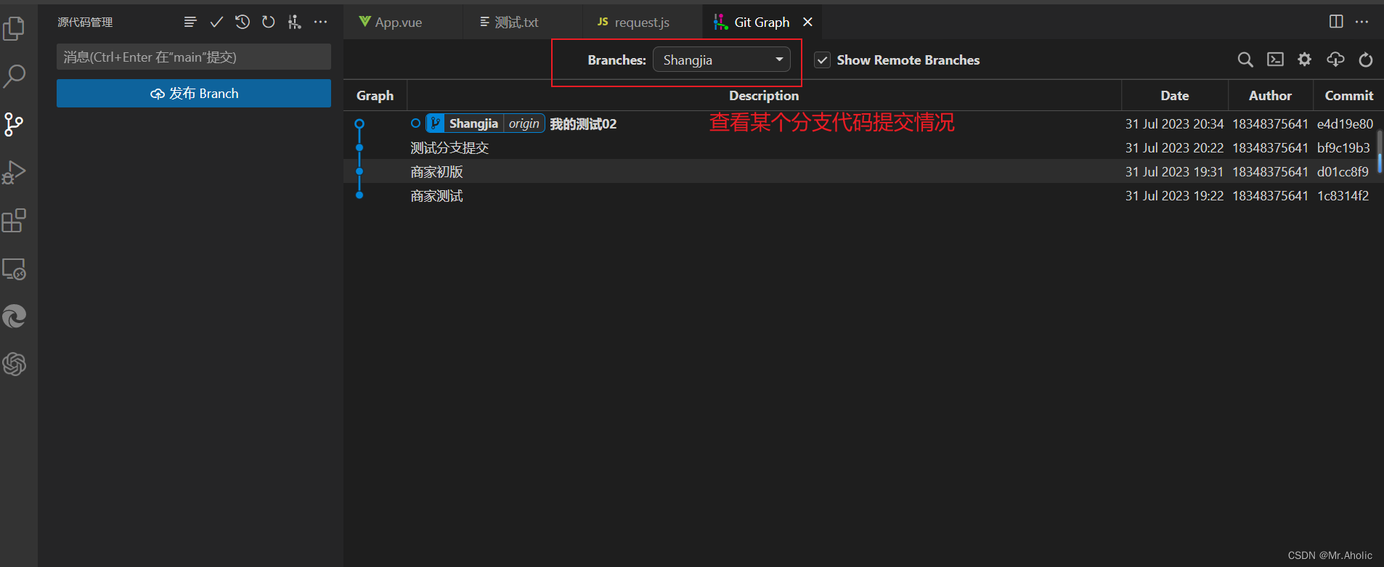The width and height of the screenshot is (1384, 567).
Task: Select commit 我的测试02
Action: tap(583, 124)
